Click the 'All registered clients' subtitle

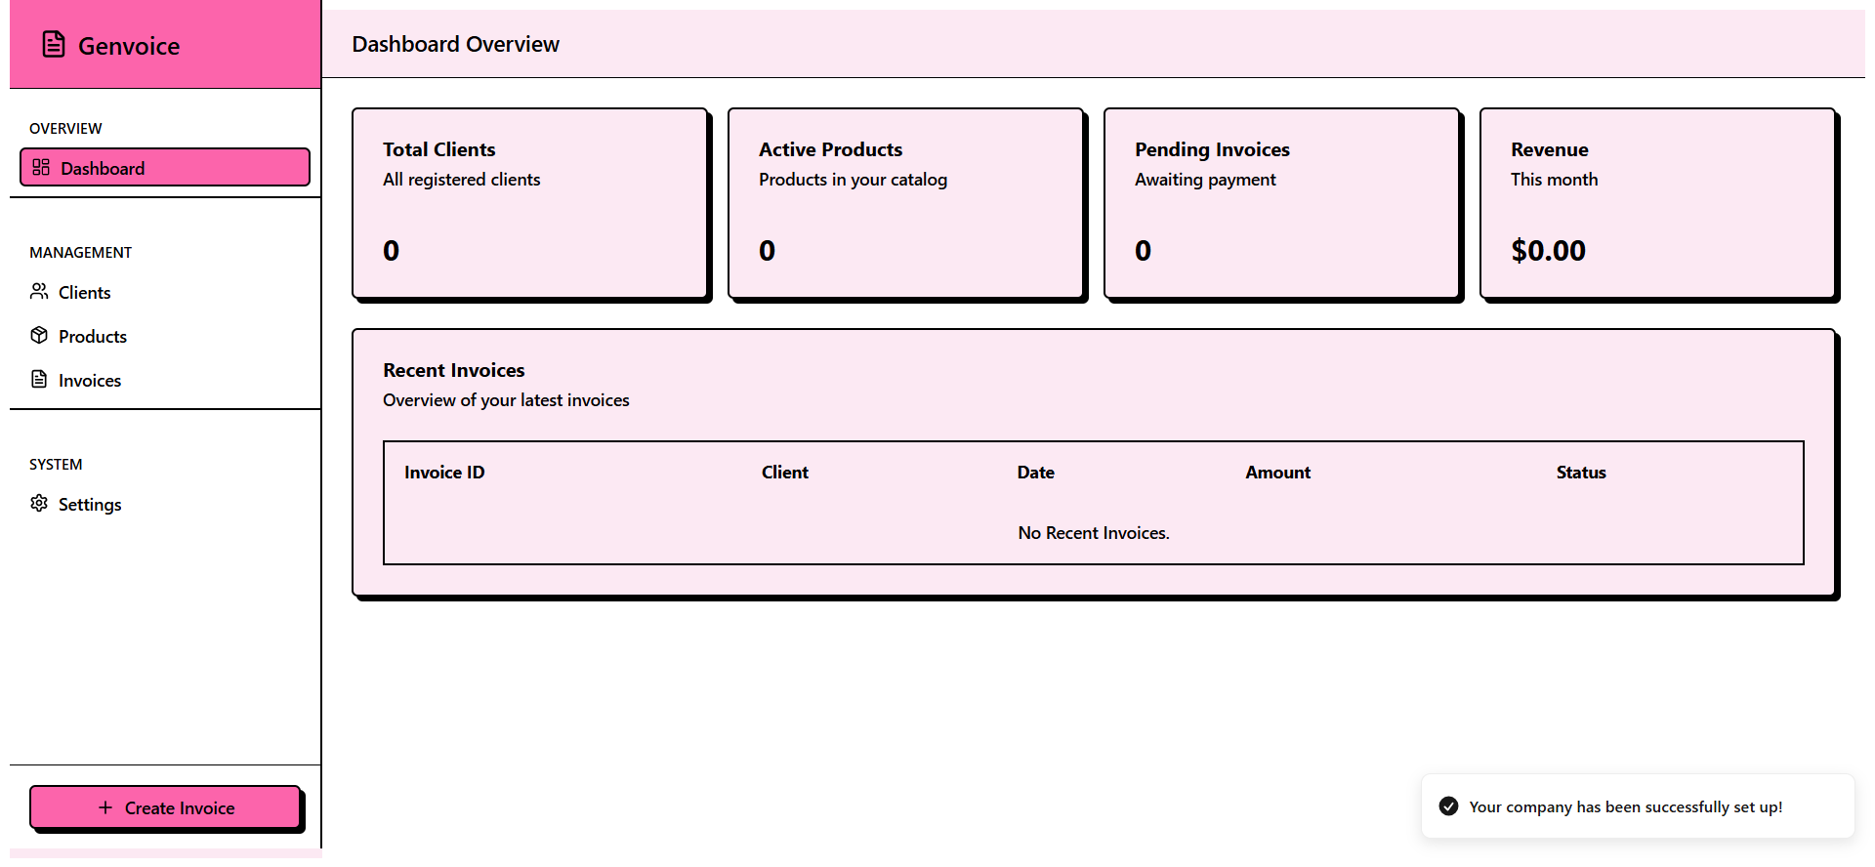click(x=462, y=180)
